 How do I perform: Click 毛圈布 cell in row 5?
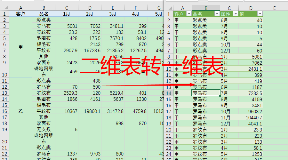(x=44, y=38)
